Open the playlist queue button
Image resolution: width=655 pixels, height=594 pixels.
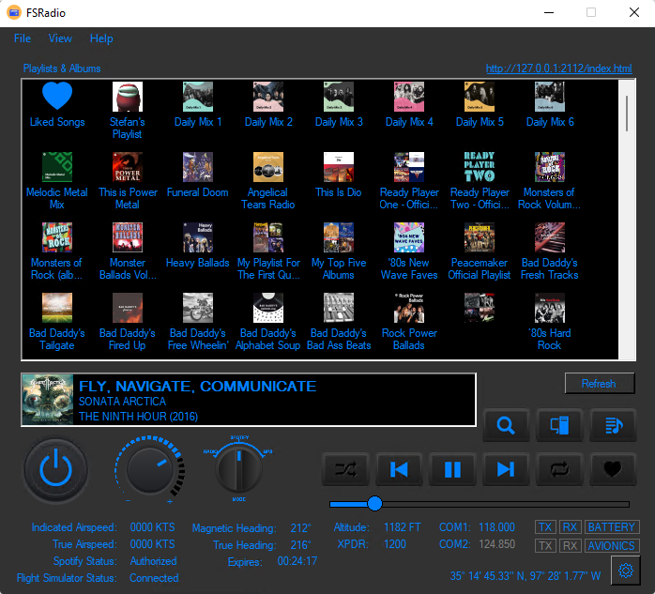tap(613, 426)
